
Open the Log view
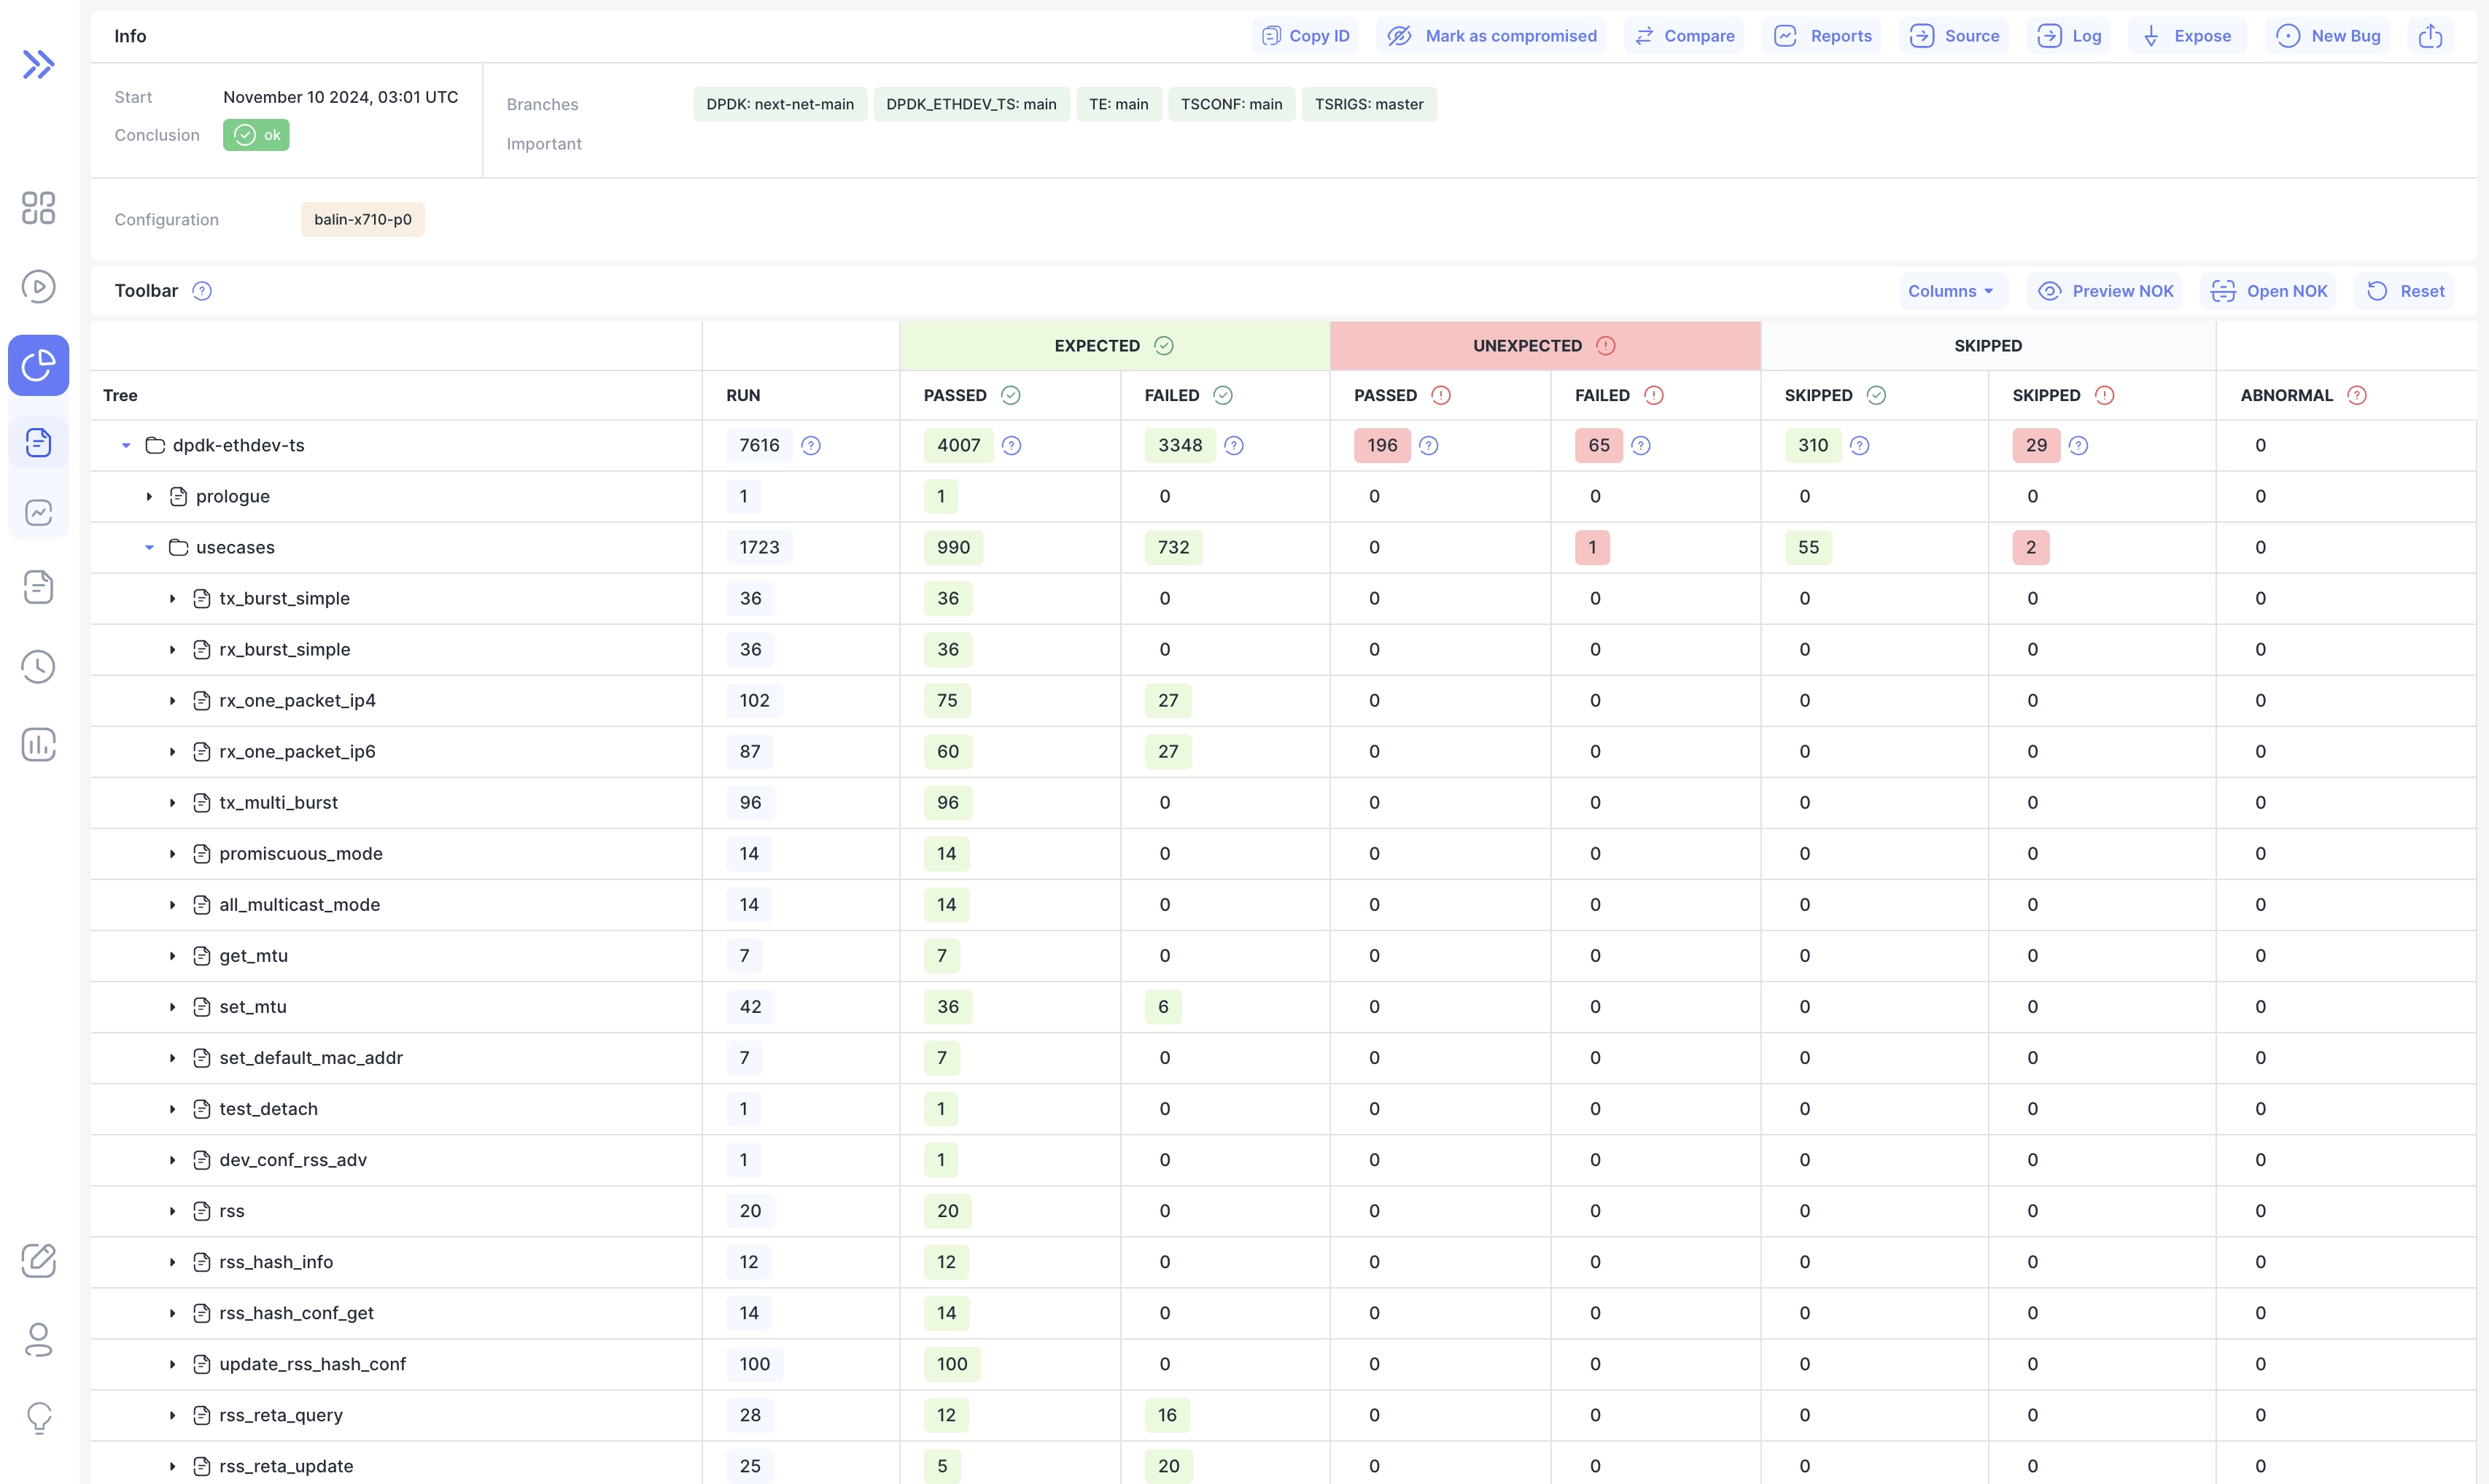2069,36
